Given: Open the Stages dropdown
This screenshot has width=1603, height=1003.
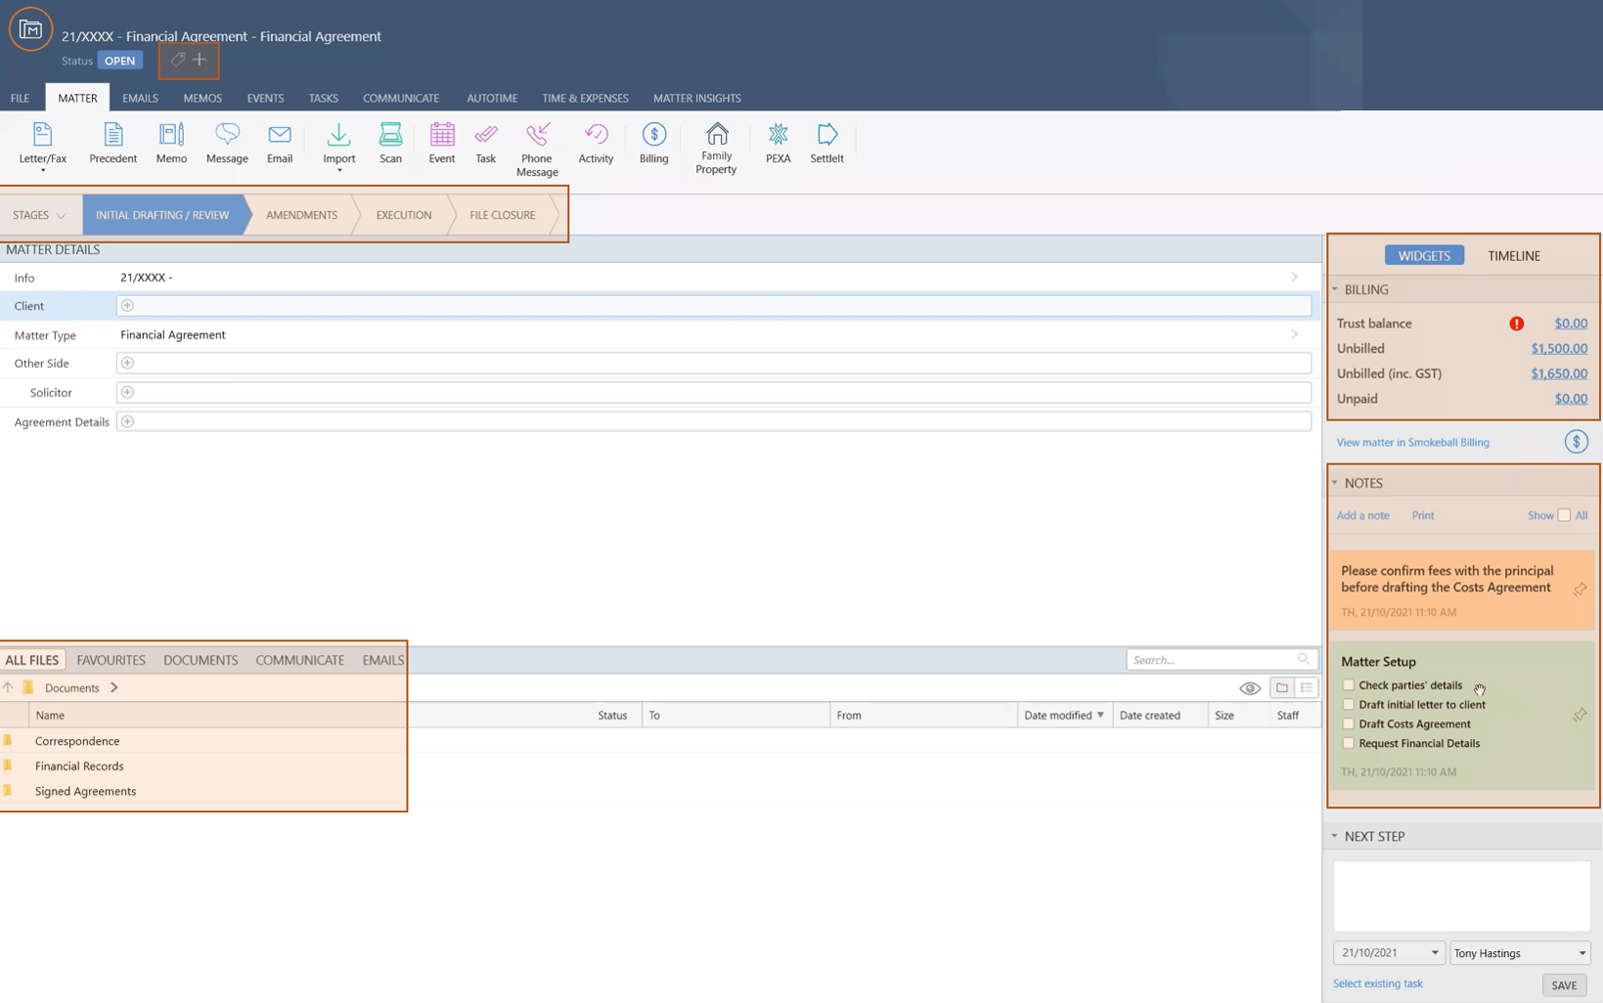Looking at the screenshot, I should click(39, 215).
